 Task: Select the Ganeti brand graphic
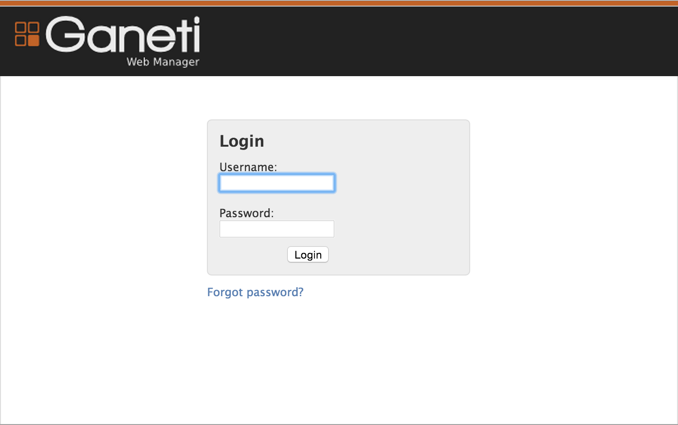click(108, 40)
